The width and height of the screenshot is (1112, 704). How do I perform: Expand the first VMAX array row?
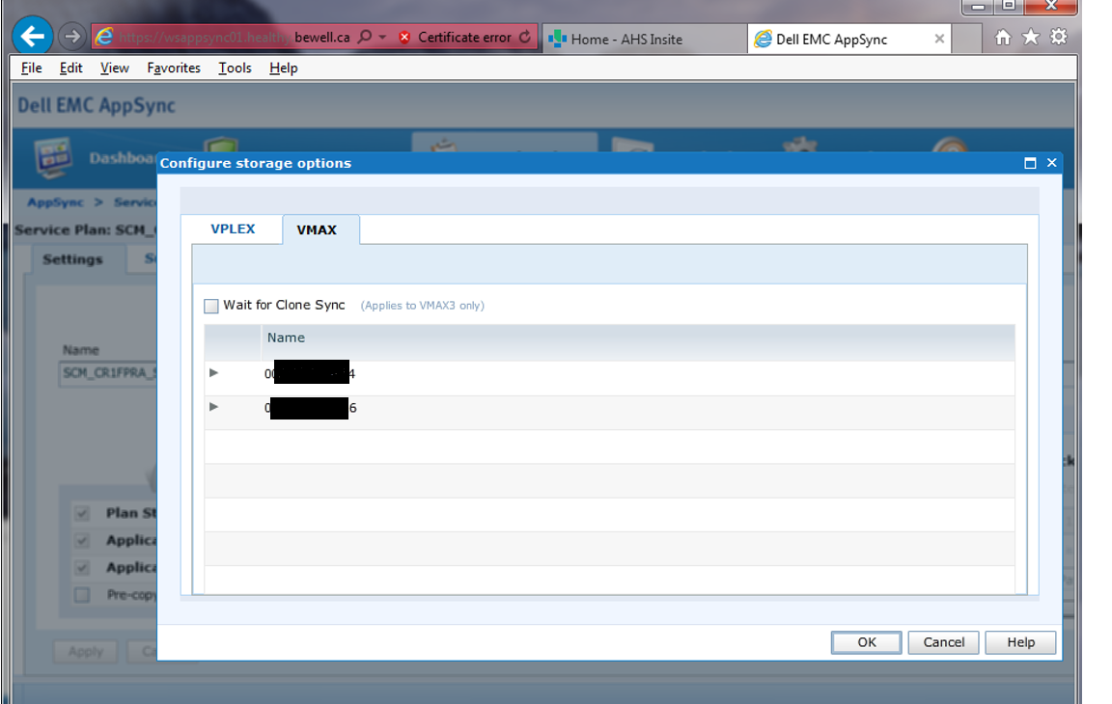(x=213, y=372)
